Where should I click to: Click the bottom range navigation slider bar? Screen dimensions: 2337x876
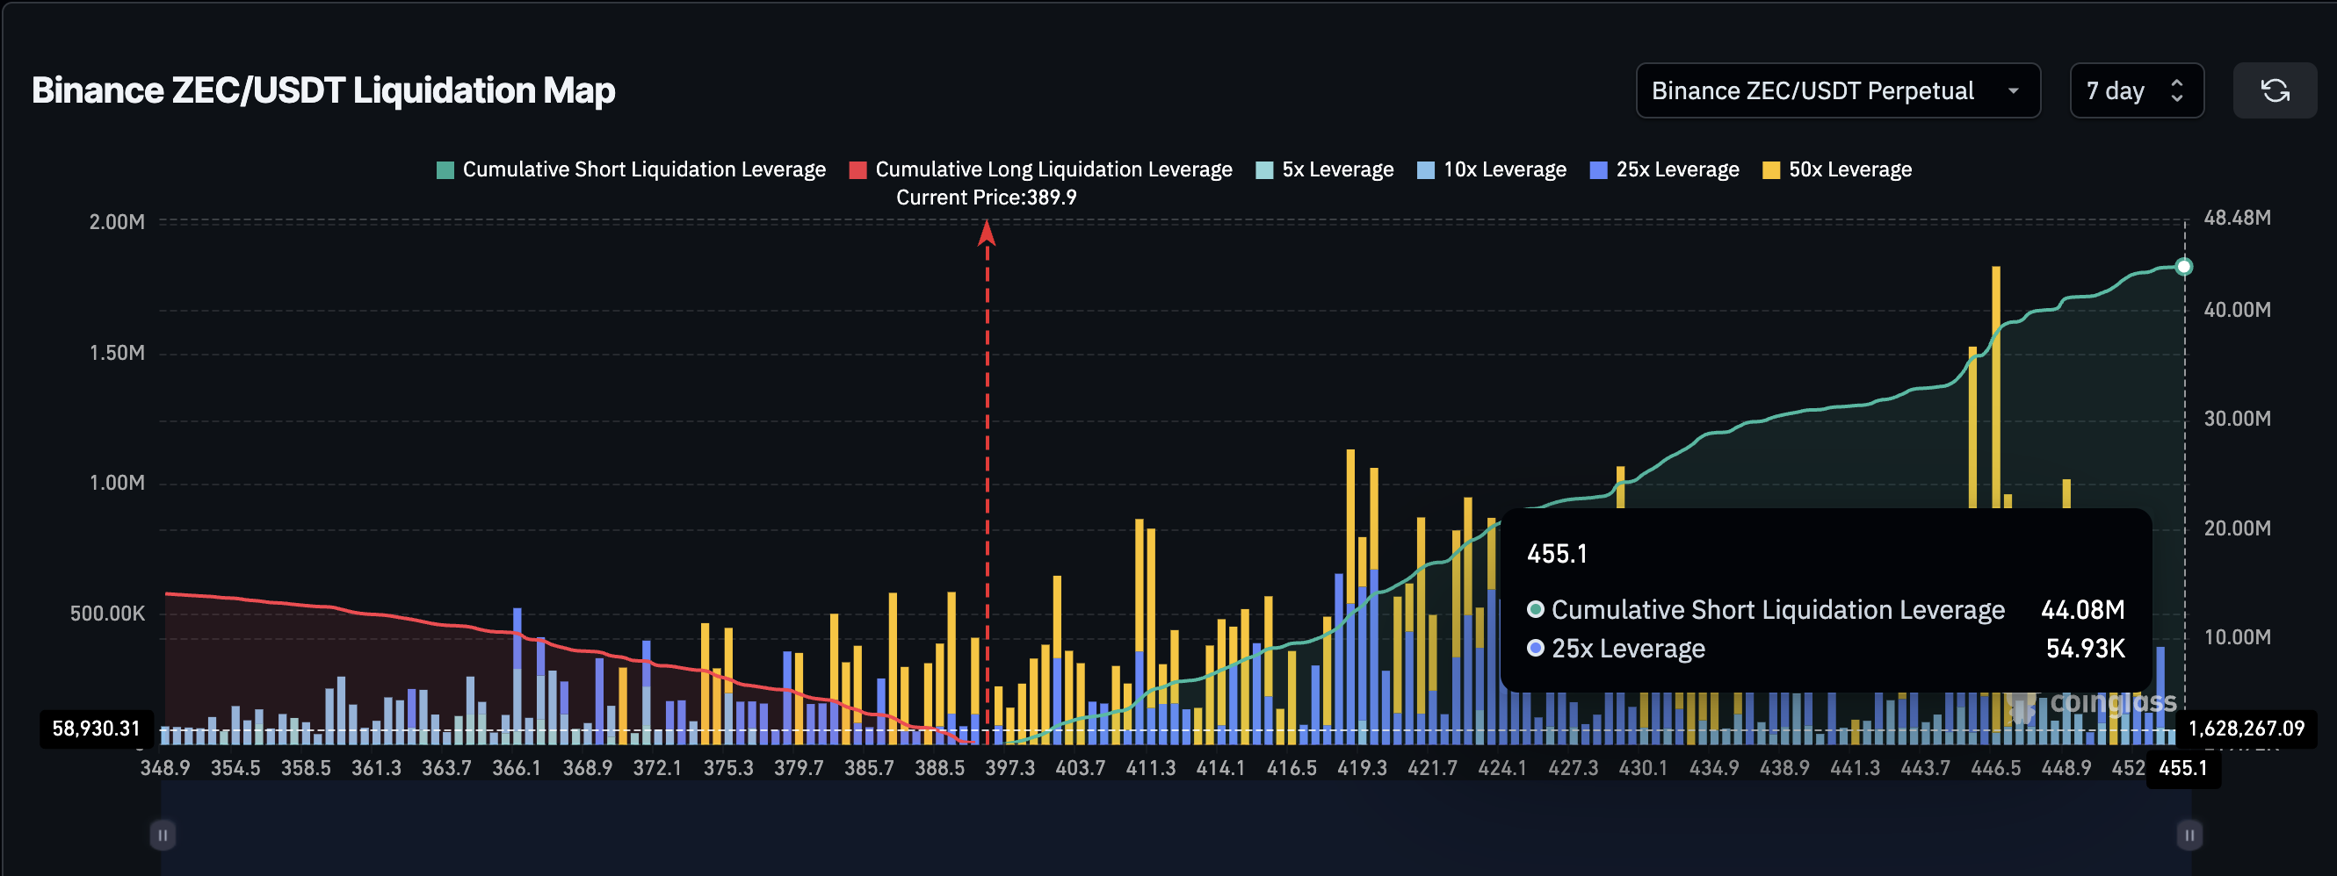pyautogui.click(x=1170, y=834)
